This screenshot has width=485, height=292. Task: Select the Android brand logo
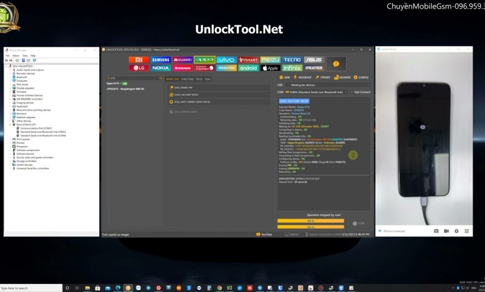click(248, 68)
